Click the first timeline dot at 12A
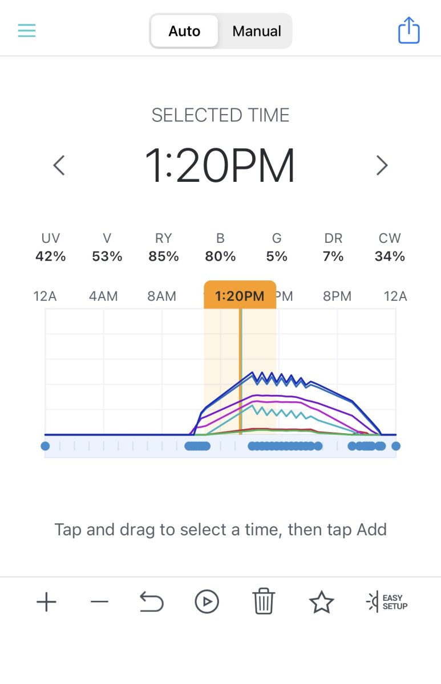441x684 pixels. coord(46,446)
